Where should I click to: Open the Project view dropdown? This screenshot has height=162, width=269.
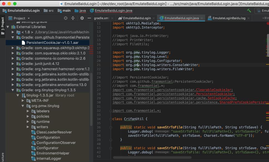[x=22, y=18]
